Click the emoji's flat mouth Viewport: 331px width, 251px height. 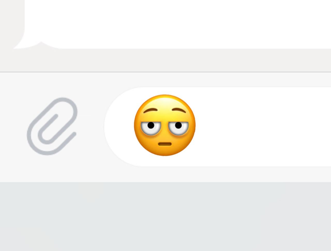pyautogui.click(x=165, y=144)
